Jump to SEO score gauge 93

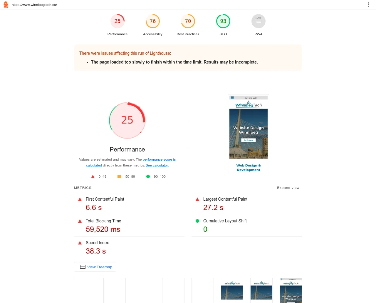pos(223,21)
